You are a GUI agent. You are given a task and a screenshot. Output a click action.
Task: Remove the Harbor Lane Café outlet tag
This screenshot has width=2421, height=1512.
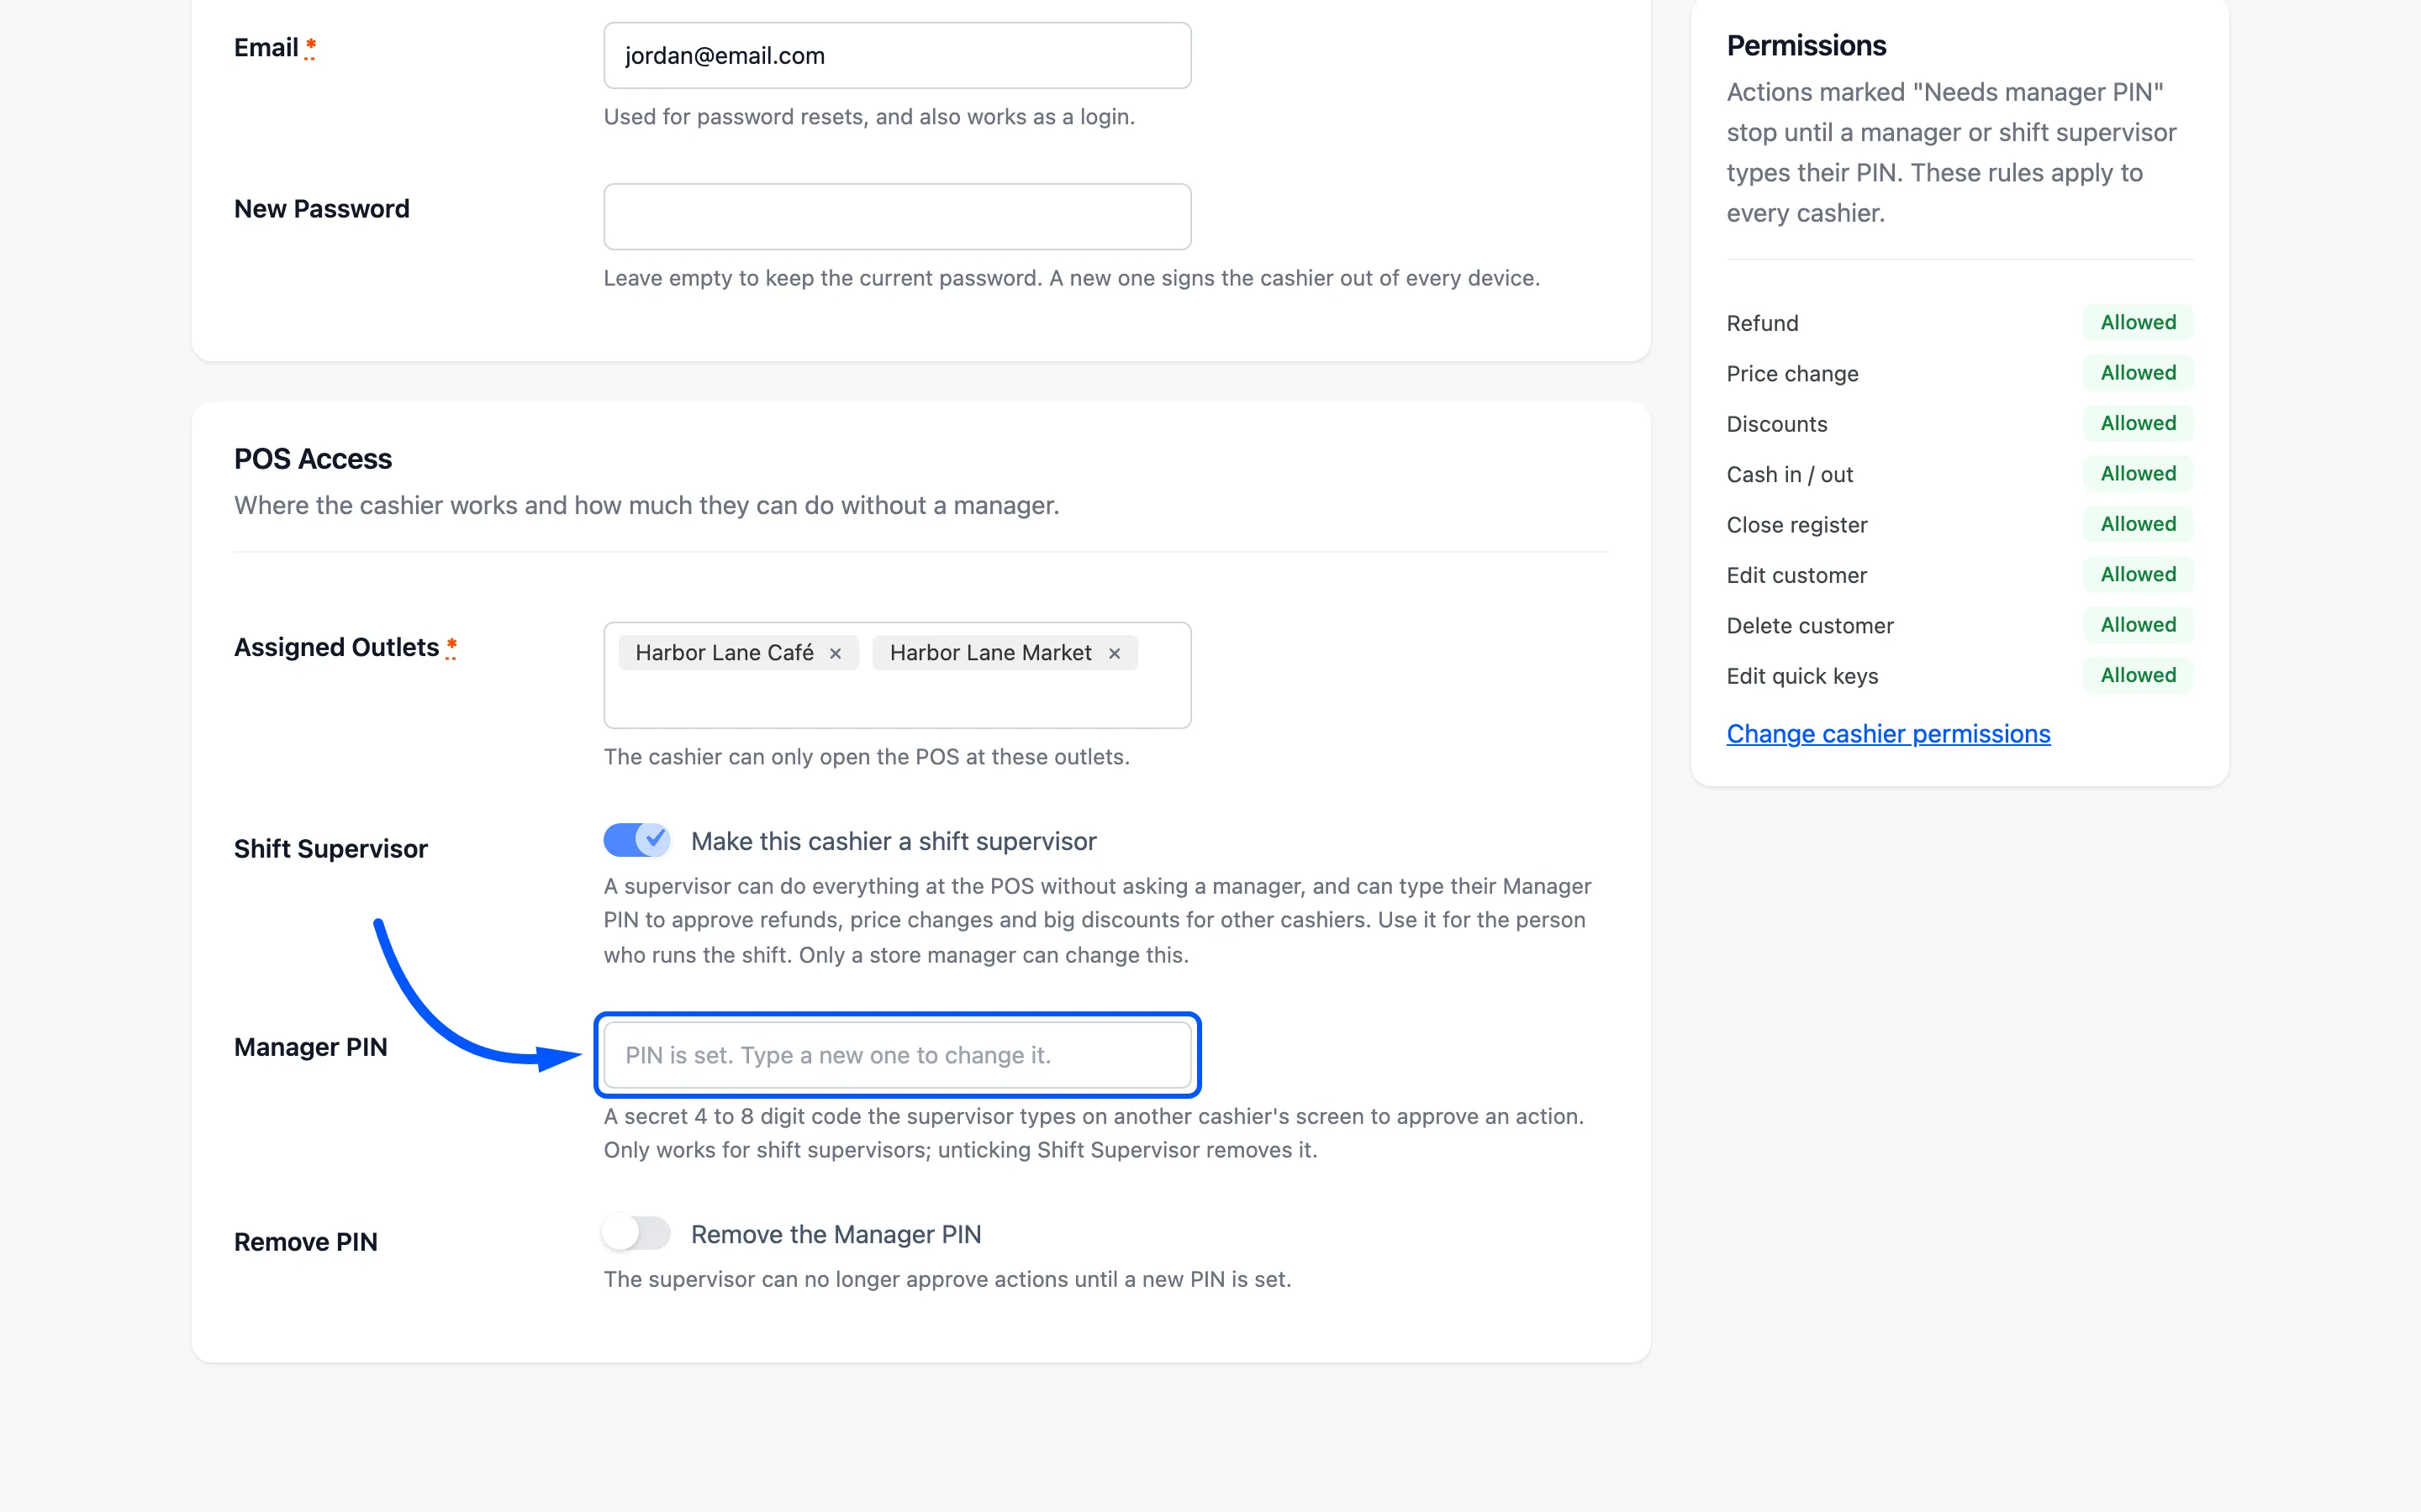[836, 653]
